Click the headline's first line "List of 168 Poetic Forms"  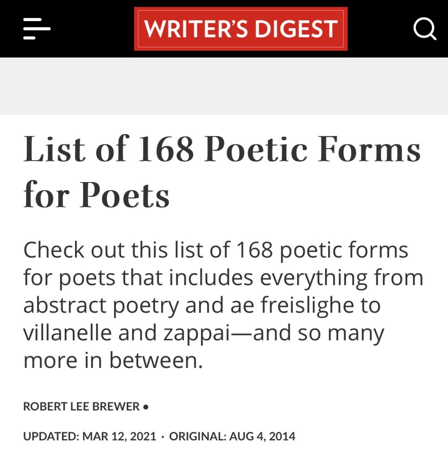point(222,150)
